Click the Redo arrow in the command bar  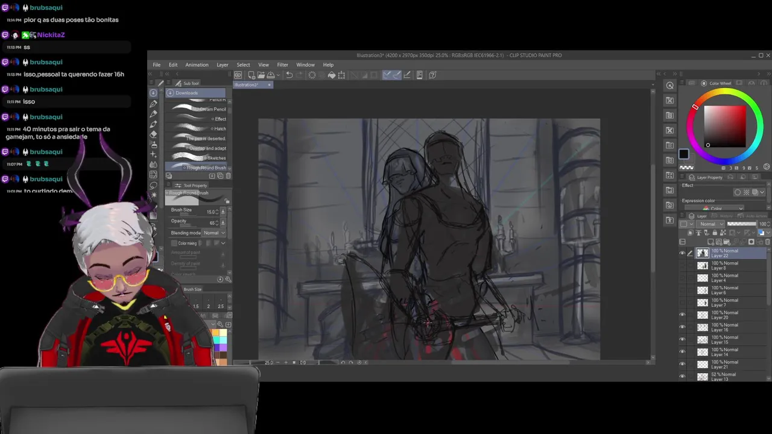pos(300,75)
